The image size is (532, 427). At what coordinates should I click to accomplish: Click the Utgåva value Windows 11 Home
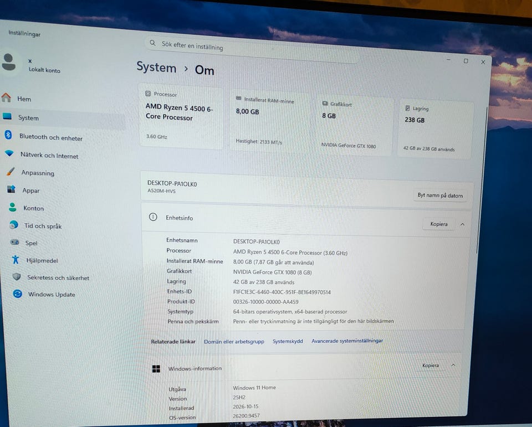(x=254, y=388)
